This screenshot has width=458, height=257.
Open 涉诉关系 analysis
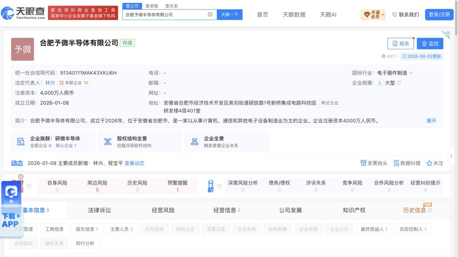coord(316,186)
